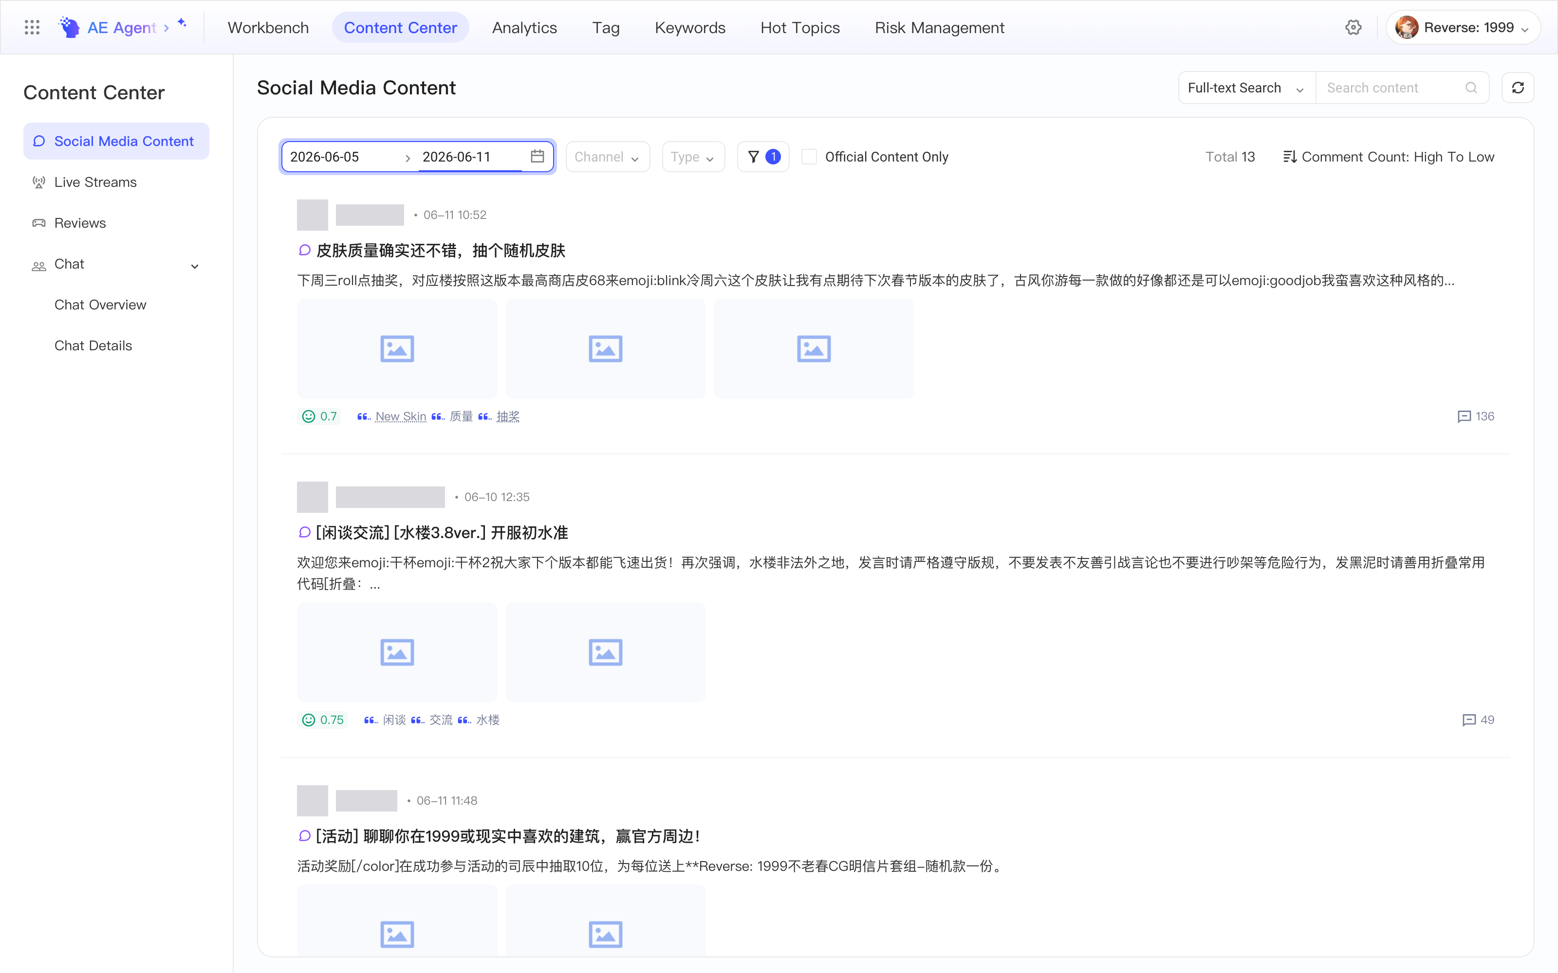Select Chat Details in sidebar
The width and height of the screenshot is (1558, 973).
pos(93,345)
